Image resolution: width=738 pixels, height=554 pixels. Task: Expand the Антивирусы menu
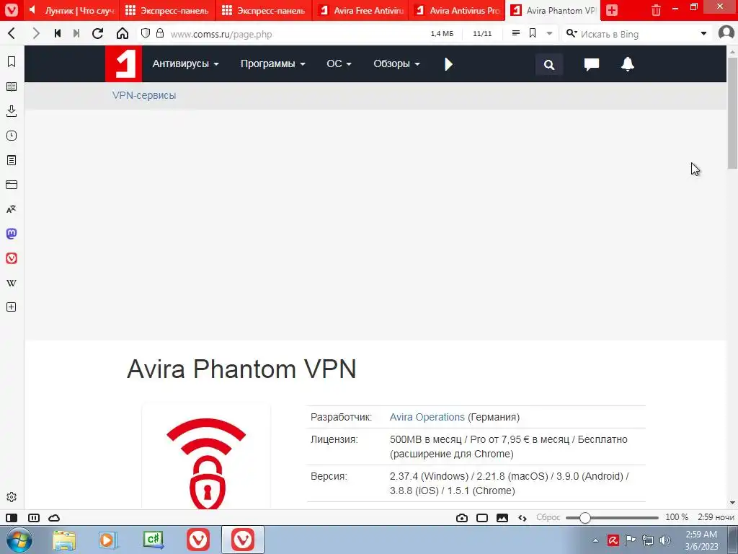[185, 63]
